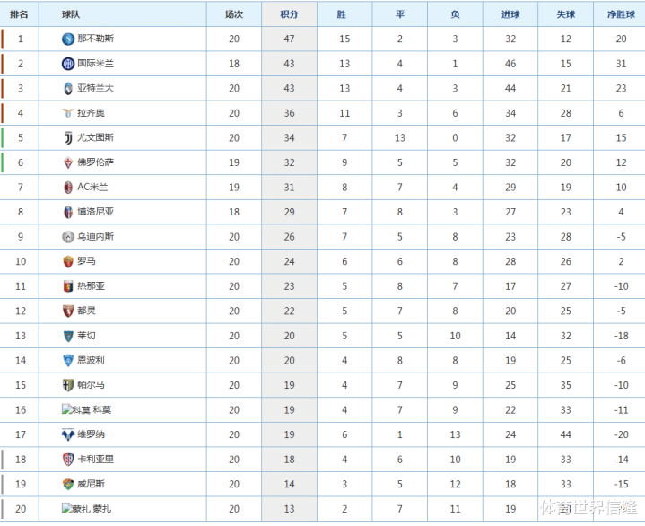Click the 威尼斯 team name text
Image resolution: width=645 pixels, height=526 pixels.
click(91, 484)
